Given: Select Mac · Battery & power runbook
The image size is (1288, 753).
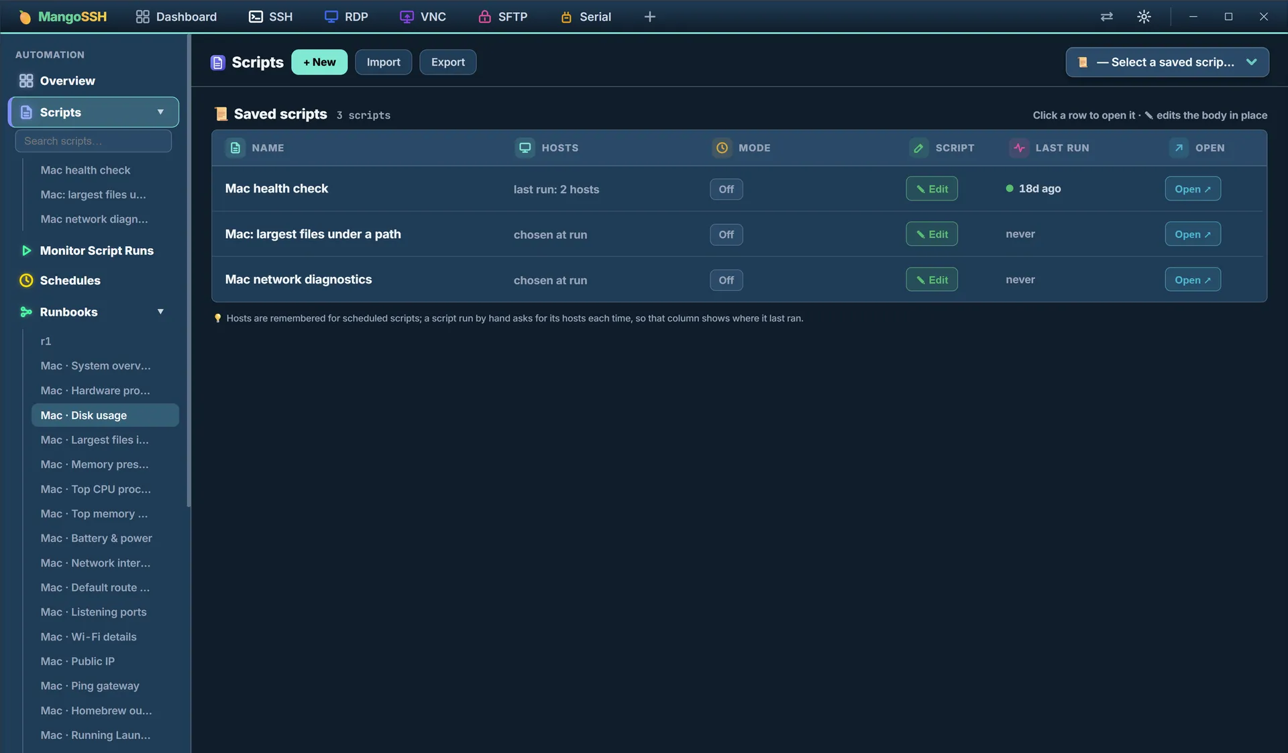Looking at the screenshot, I should click(x=105, y=538).
